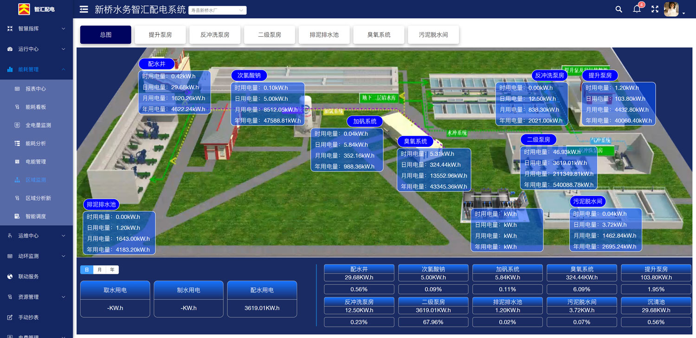Image resolution: width=696 pixels, height=338 pixels.
Task: Click the user avatar picture
Action: (671, 9)
